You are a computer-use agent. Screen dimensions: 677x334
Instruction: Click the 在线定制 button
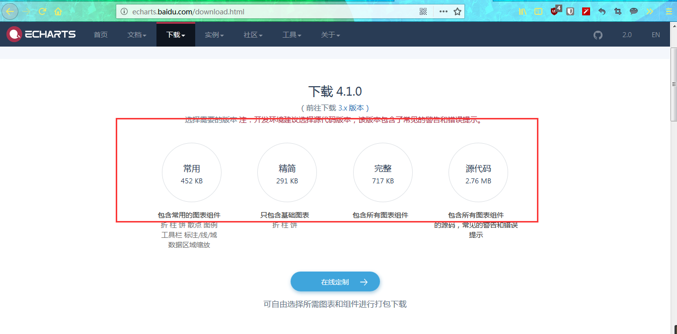[335, 281]
